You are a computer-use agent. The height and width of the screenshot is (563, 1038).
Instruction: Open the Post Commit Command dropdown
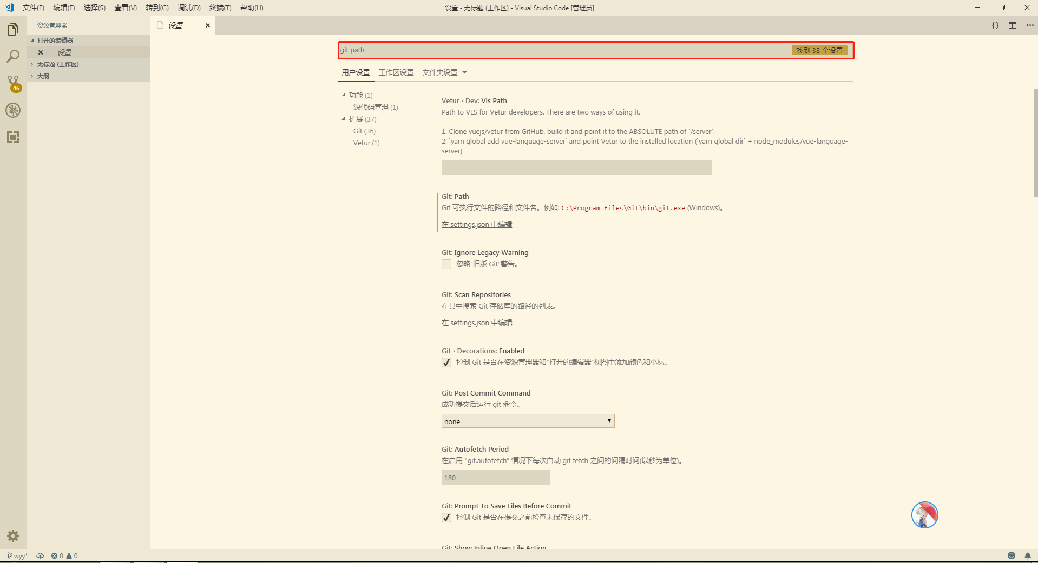pyautogui.click(x=528, y=421)
